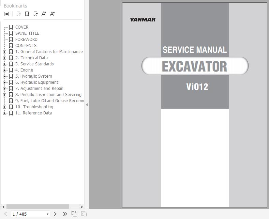
Task: Go to the next page
Action: tap(55, 214)
